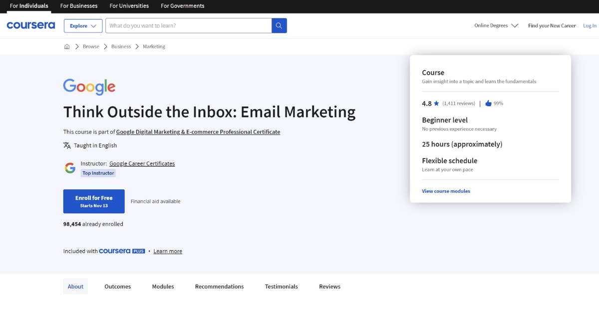
Task: Click the search box 'What do you want to learn?'
Action: pos(188,25)
